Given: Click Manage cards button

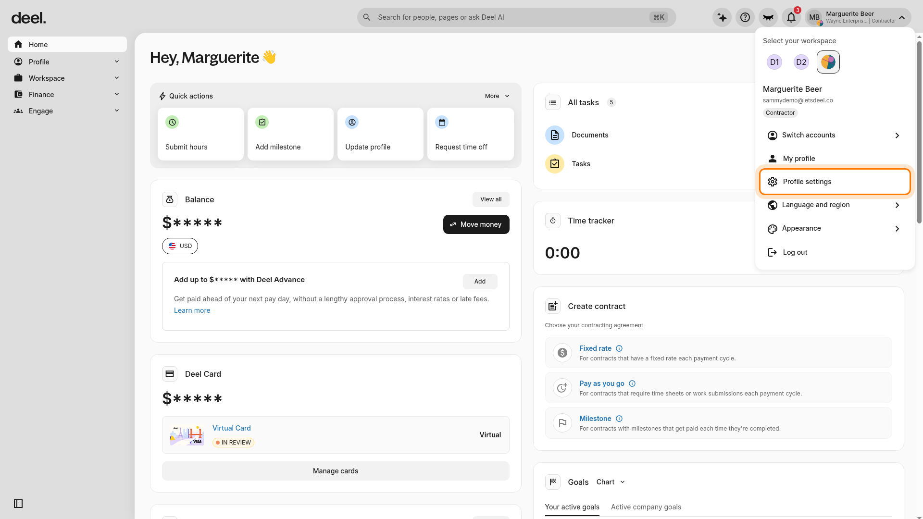Looking at the screenshot, I should point(336,471).
